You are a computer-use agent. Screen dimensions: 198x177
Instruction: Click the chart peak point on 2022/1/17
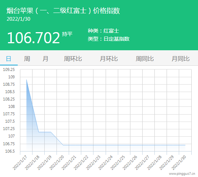point(26,79)
